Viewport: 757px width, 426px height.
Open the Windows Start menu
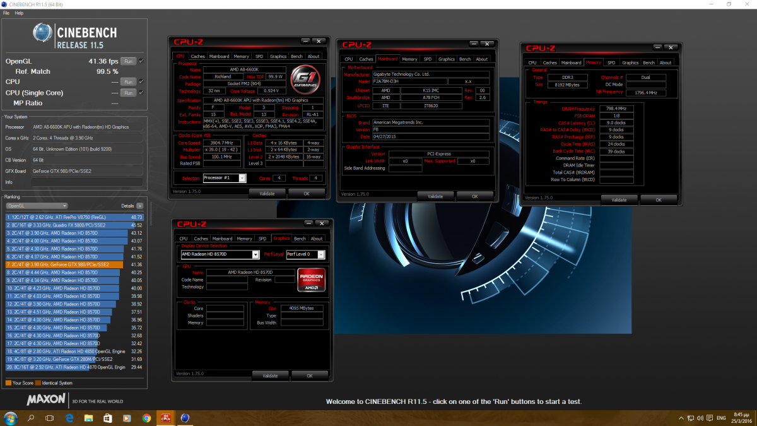point(10,418)
